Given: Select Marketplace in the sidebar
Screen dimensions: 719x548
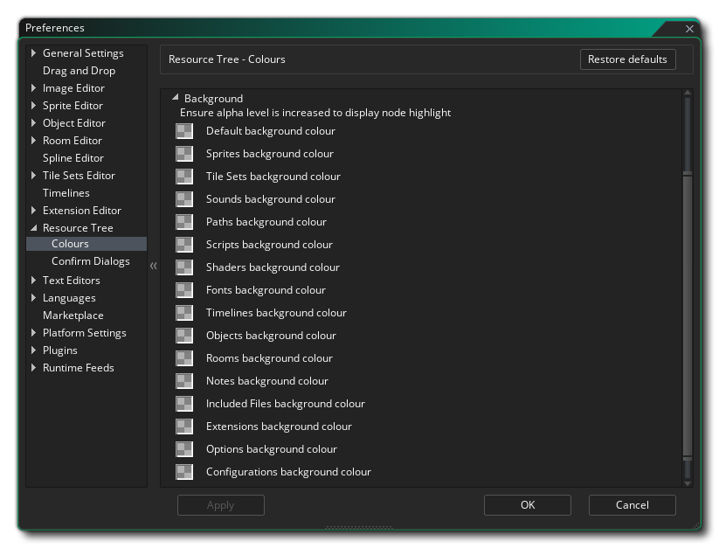Looking at the screenshot, I should pos(73,315).
